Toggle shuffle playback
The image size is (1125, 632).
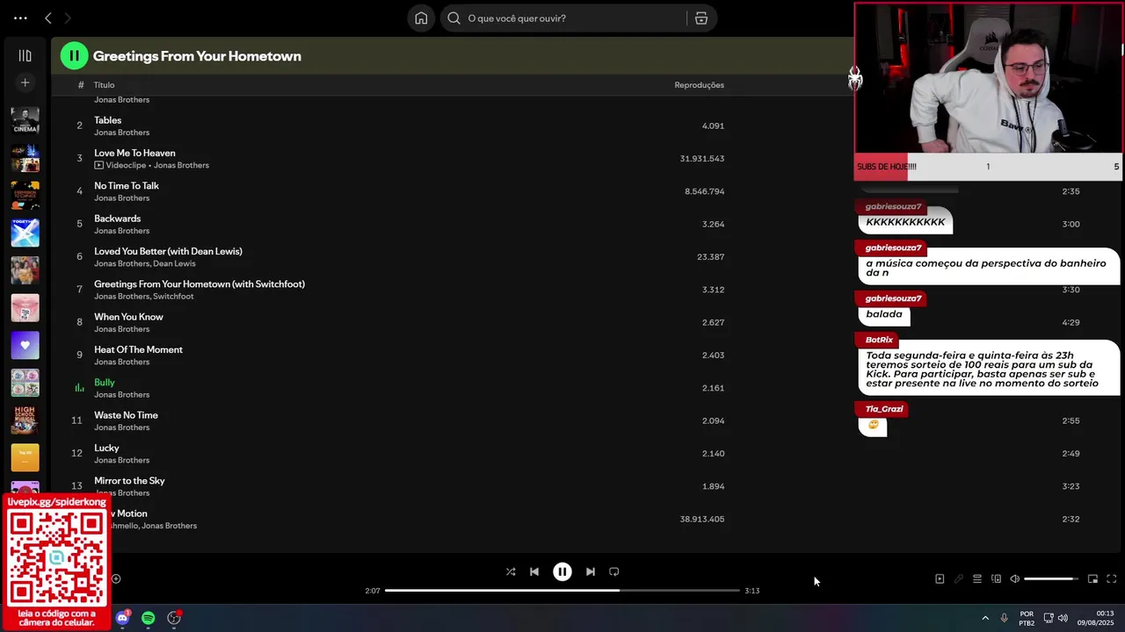(511, 571)
